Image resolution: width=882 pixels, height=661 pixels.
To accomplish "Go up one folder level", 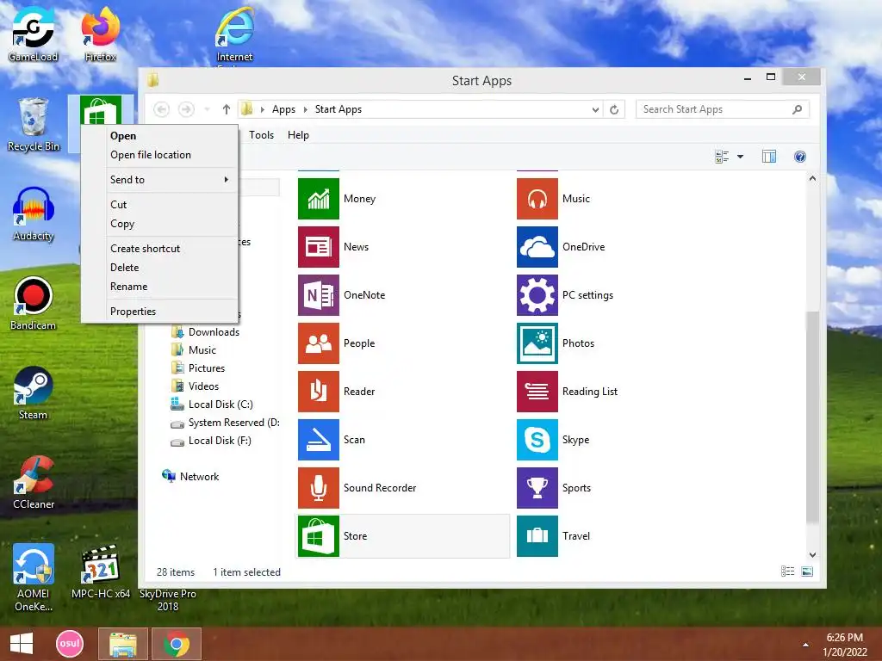I will [x=227, y=109].
